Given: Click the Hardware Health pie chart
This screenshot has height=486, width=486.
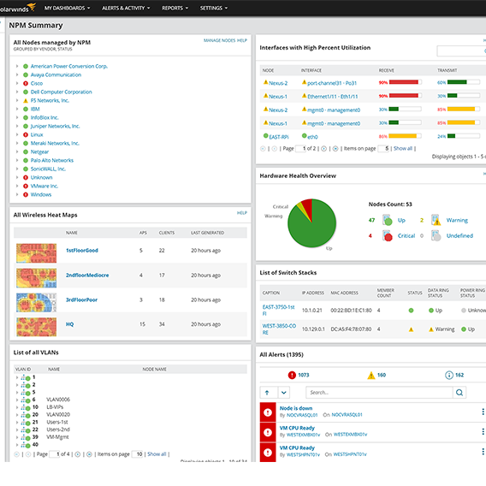Looking at the screenshot, I should click(311, 223).
